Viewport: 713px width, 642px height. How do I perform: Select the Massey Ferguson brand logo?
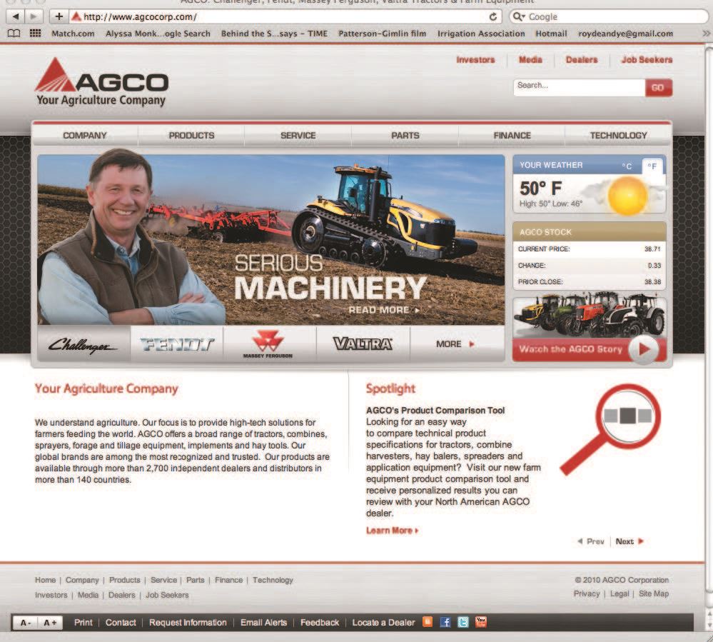tap(269, 344)
